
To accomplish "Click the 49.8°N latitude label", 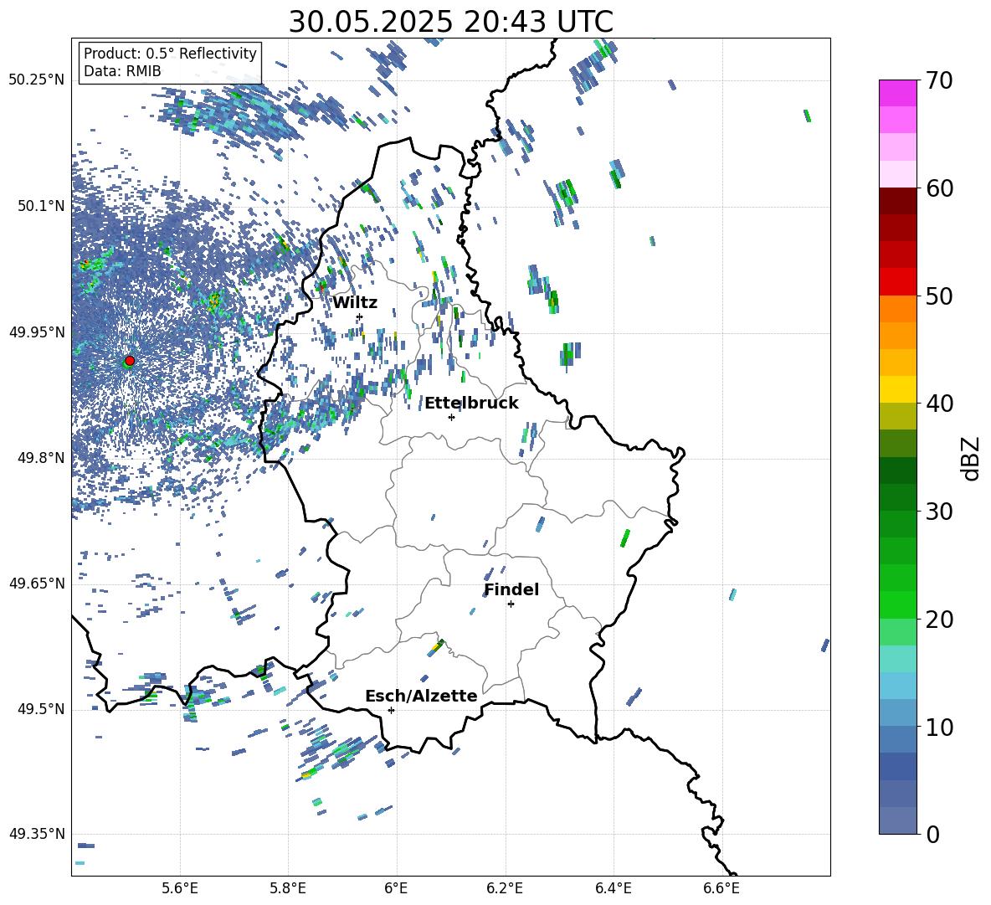I will (x=41, y=458).
